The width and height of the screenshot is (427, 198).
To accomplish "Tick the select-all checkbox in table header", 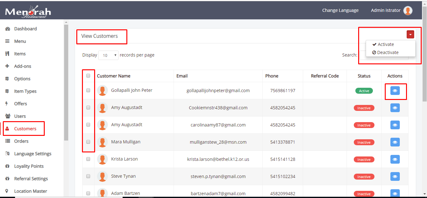I will point(88,76).
